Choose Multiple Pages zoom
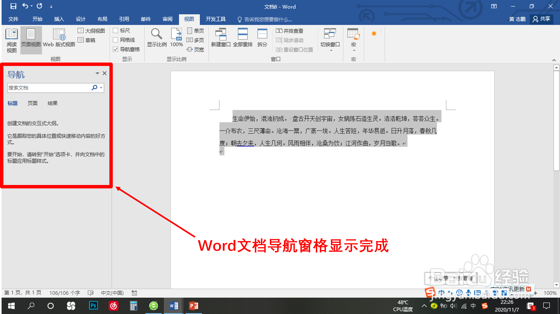560x314 pixels. point(195,40)
